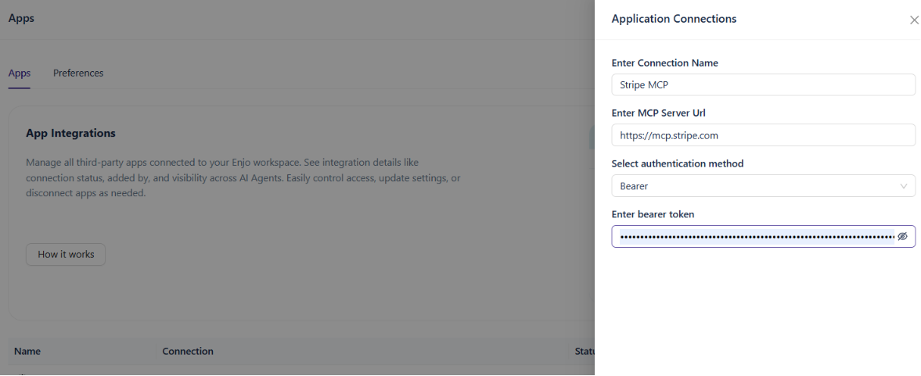Click the Enter bearer token label
The height and width of the screenshot is (376, 921).
[x=653, y=214]
